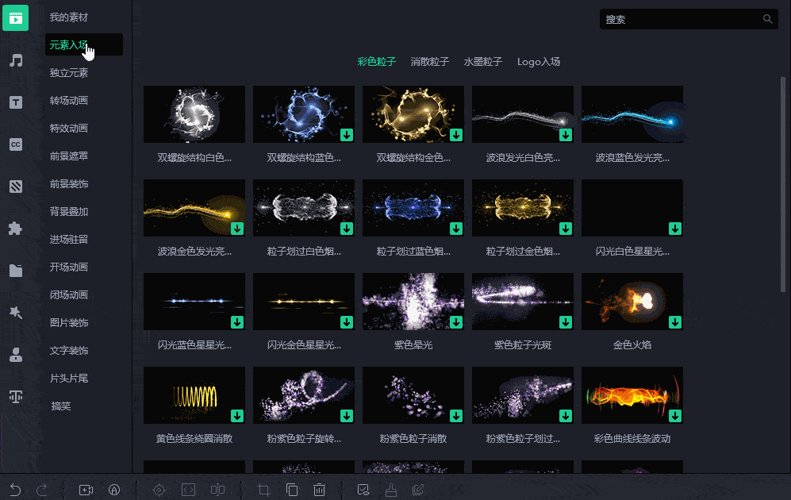Click the 搜索 search input field
This screenshot has width=791, height=500.
[x=689, y=19]
